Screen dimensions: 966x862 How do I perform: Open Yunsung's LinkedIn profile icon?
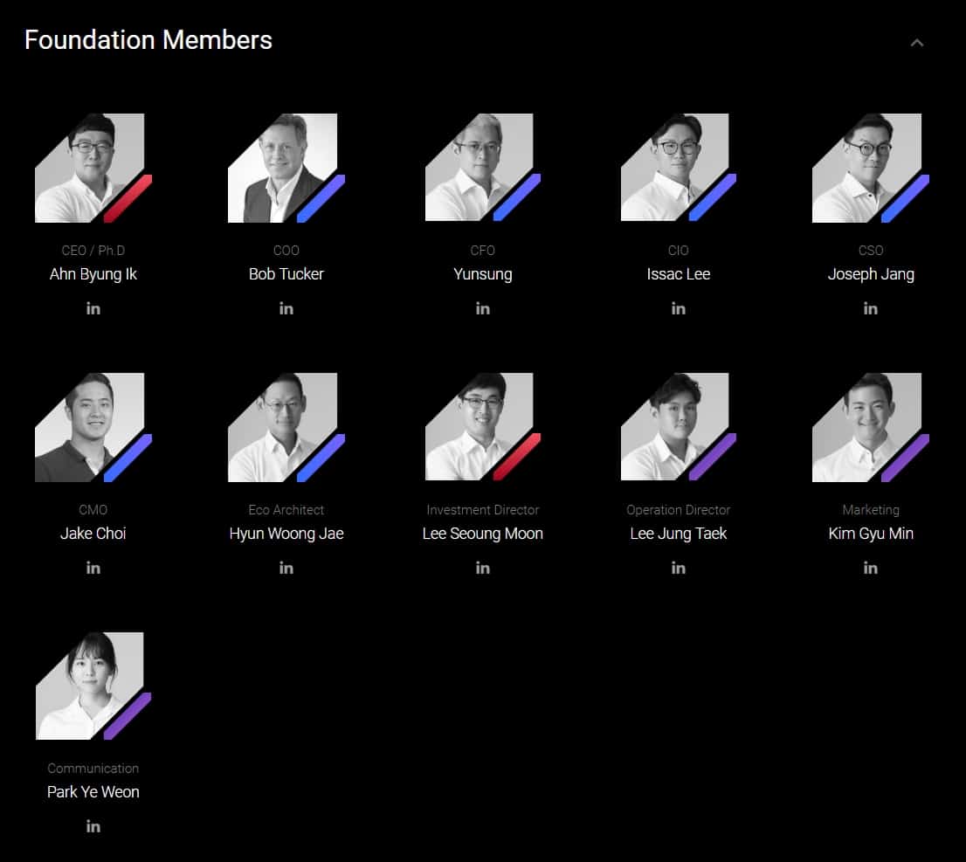(483, 308)
